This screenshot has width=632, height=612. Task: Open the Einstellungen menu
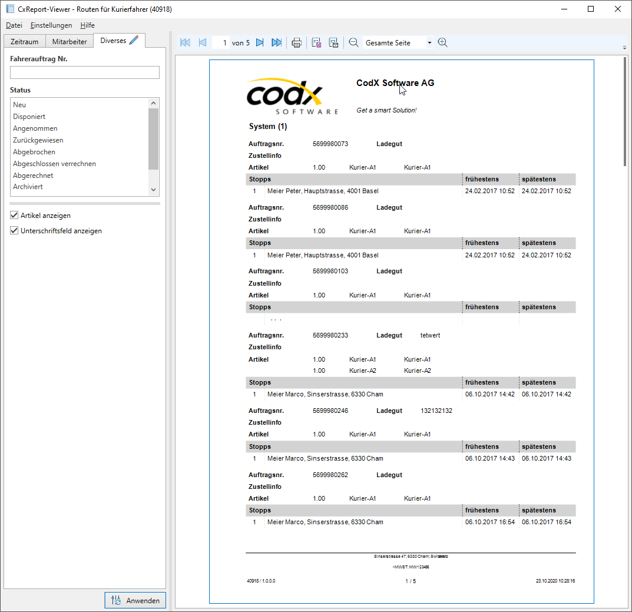click(x=51, y=25)
